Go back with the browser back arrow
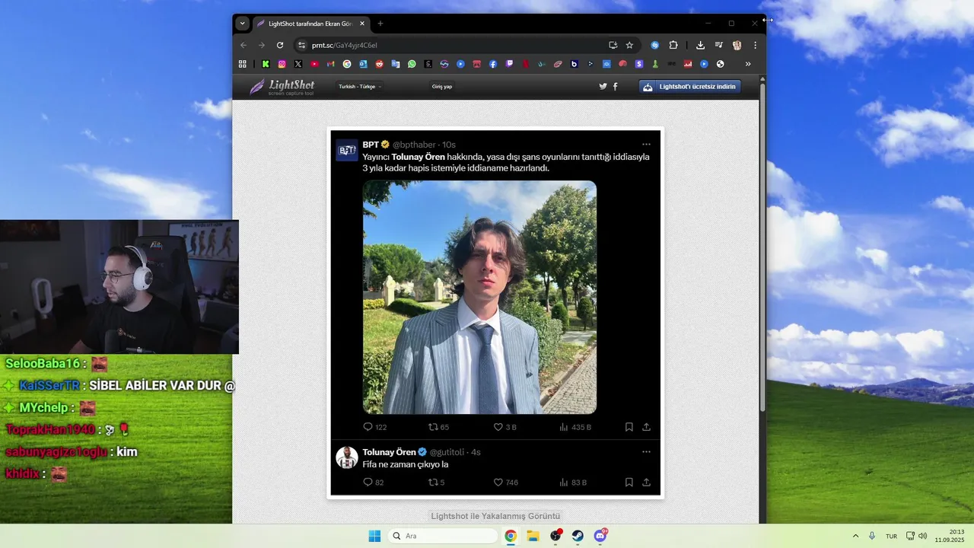The height and width of the screenshot is (548, 974). [243, 45]
